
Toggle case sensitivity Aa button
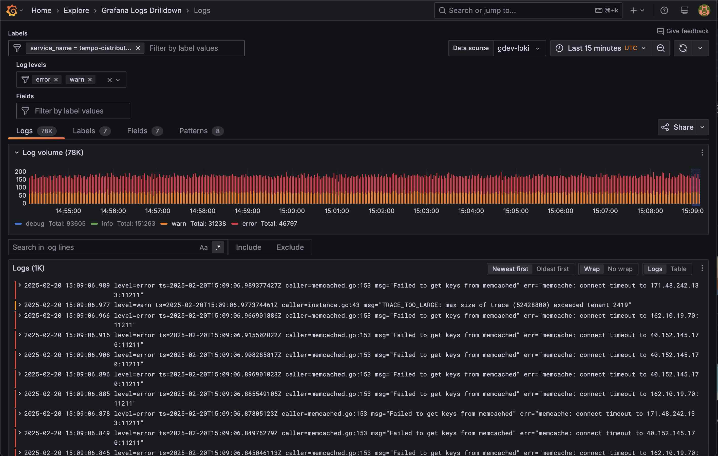click(203, 247)
